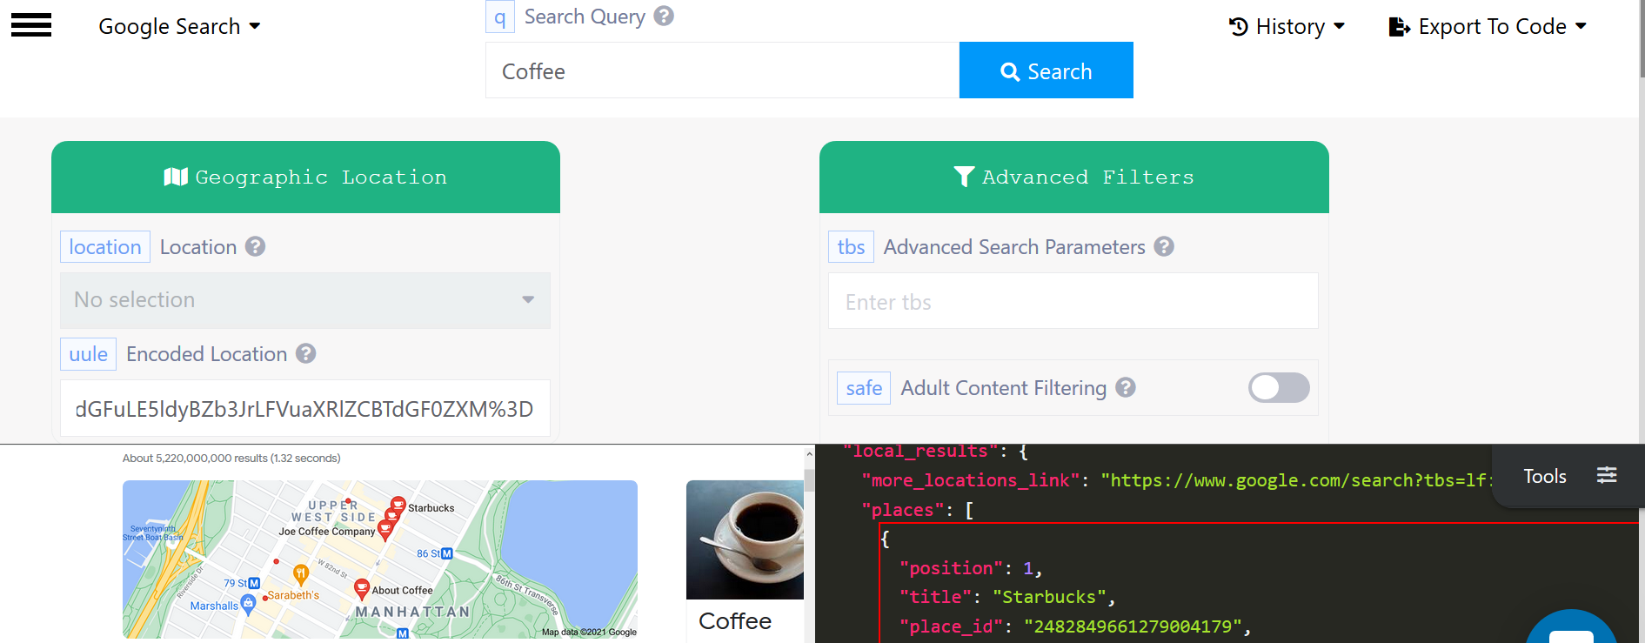1645x643 pixels.
Task: Click the Marshalls shopping marker
Action: (x=248, y=604)
